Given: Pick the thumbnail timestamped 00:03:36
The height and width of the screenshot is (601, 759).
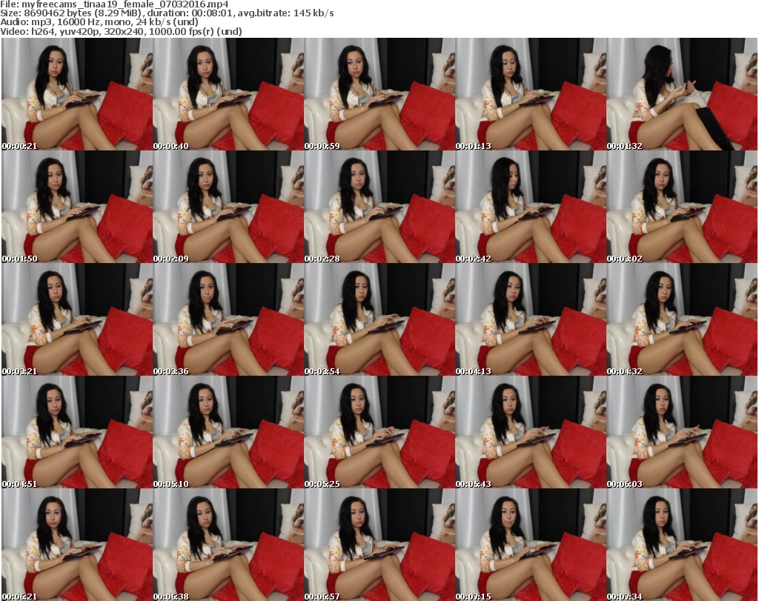Looking at the screenshot, I should pos(228,319).
